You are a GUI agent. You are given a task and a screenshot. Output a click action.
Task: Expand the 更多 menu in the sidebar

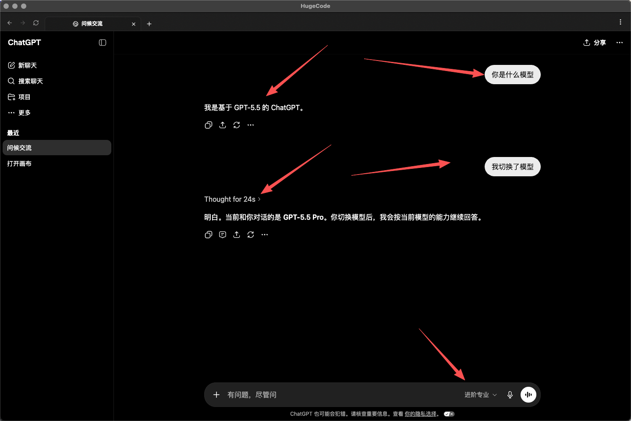[19, 113]
